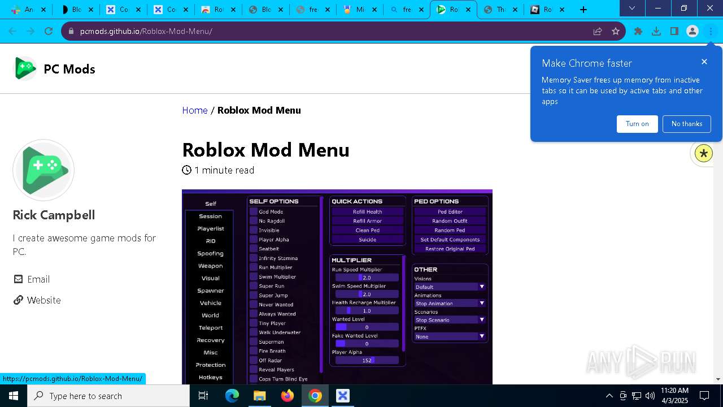Image resolution: width=723 pixels, height=407 pixels.
Task: Tick the Tiny Player checkbox
Action: (254, 323)
